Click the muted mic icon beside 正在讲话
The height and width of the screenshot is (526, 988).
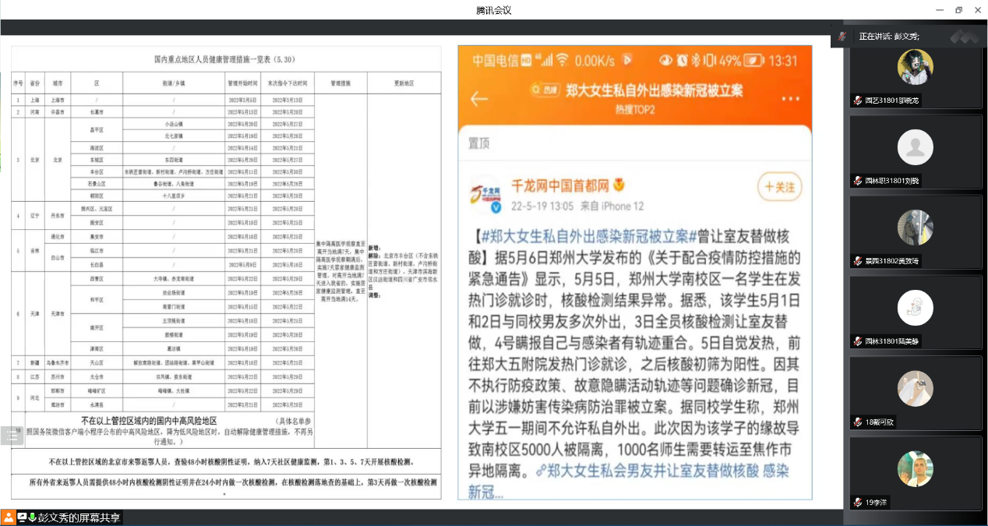click(842, 36)
